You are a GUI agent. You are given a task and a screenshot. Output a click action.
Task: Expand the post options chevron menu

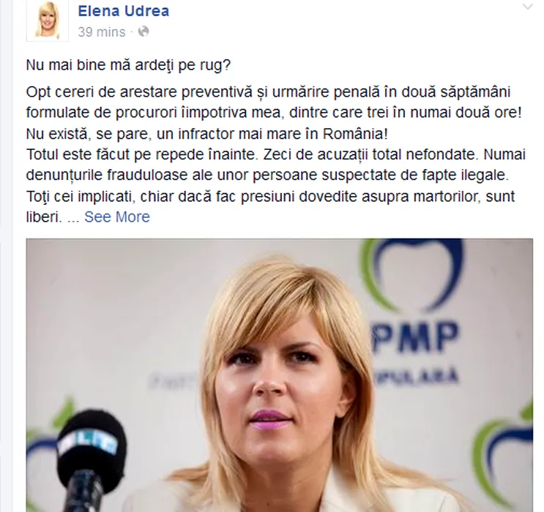click(527, 7)
